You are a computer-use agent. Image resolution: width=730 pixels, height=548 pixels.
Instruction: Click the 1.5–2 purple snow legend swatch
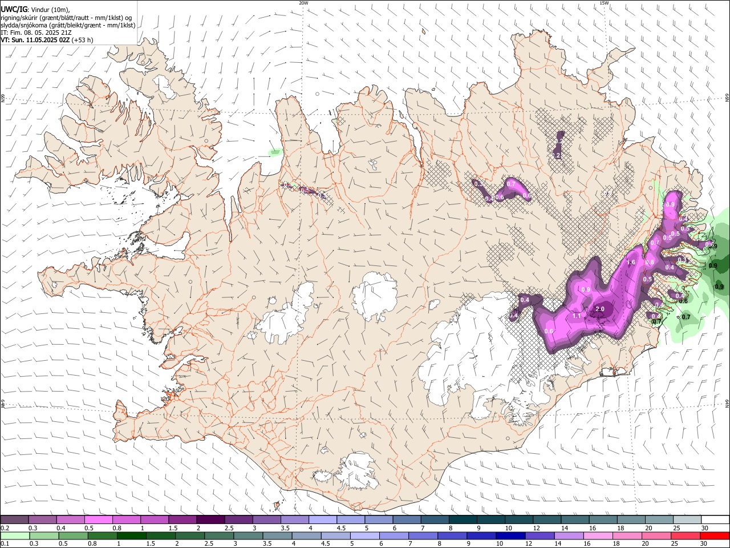[182, 519]
